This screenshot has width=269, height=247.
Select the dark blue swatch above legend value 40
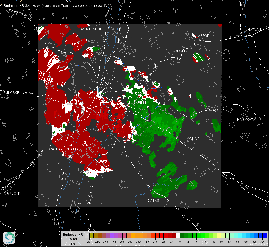click(265, 236)
